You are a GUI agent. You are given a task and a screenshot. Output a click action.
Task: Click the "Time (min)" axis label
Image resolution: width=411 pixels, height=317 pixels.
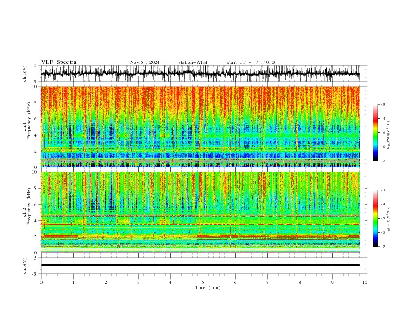pyautogui.click(x=208, y=287)
